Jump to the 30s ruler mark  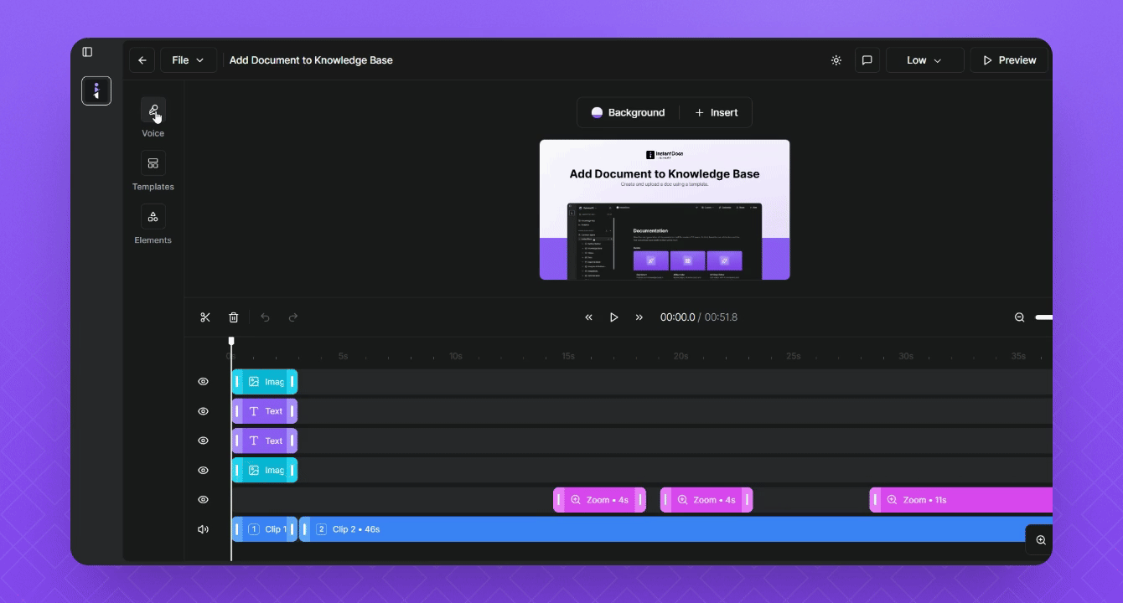pos(906,356)
